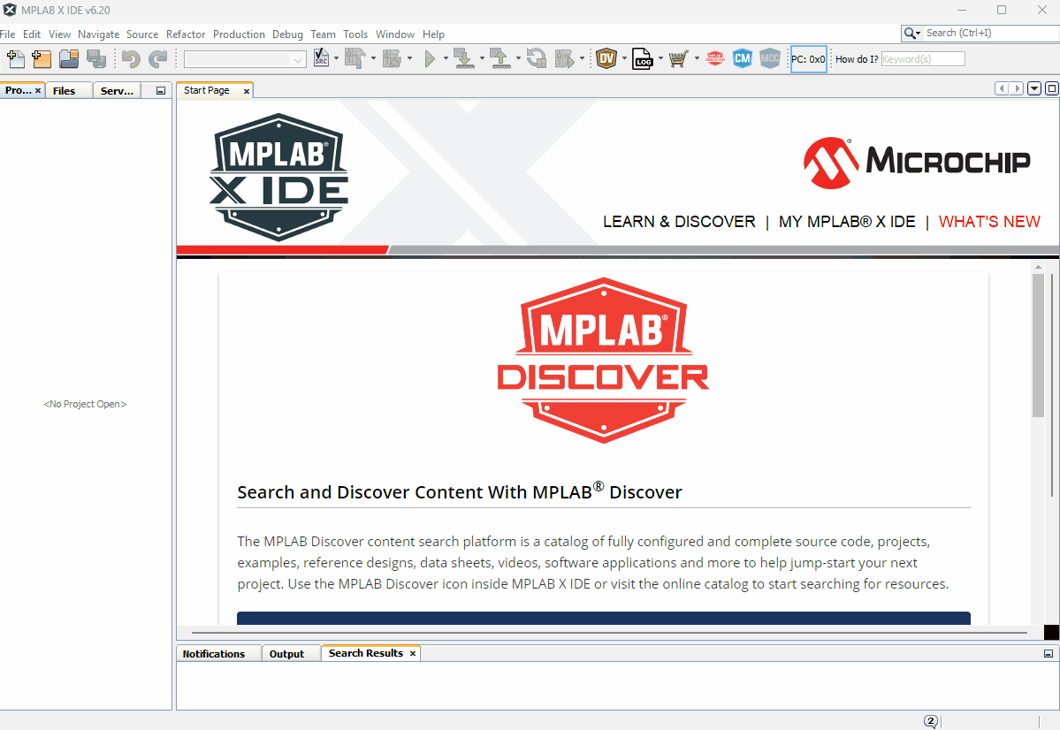Minimize the Projects panel group
This screenshot has height=730, width=1060.
tap(161, 90)
